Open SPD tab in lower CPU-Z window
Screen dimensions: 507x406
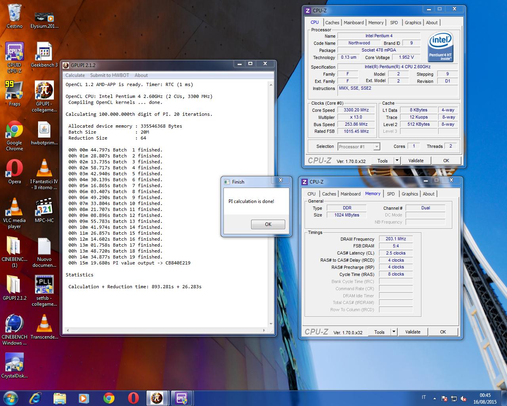pyautogui.click(x=391, y=194)
